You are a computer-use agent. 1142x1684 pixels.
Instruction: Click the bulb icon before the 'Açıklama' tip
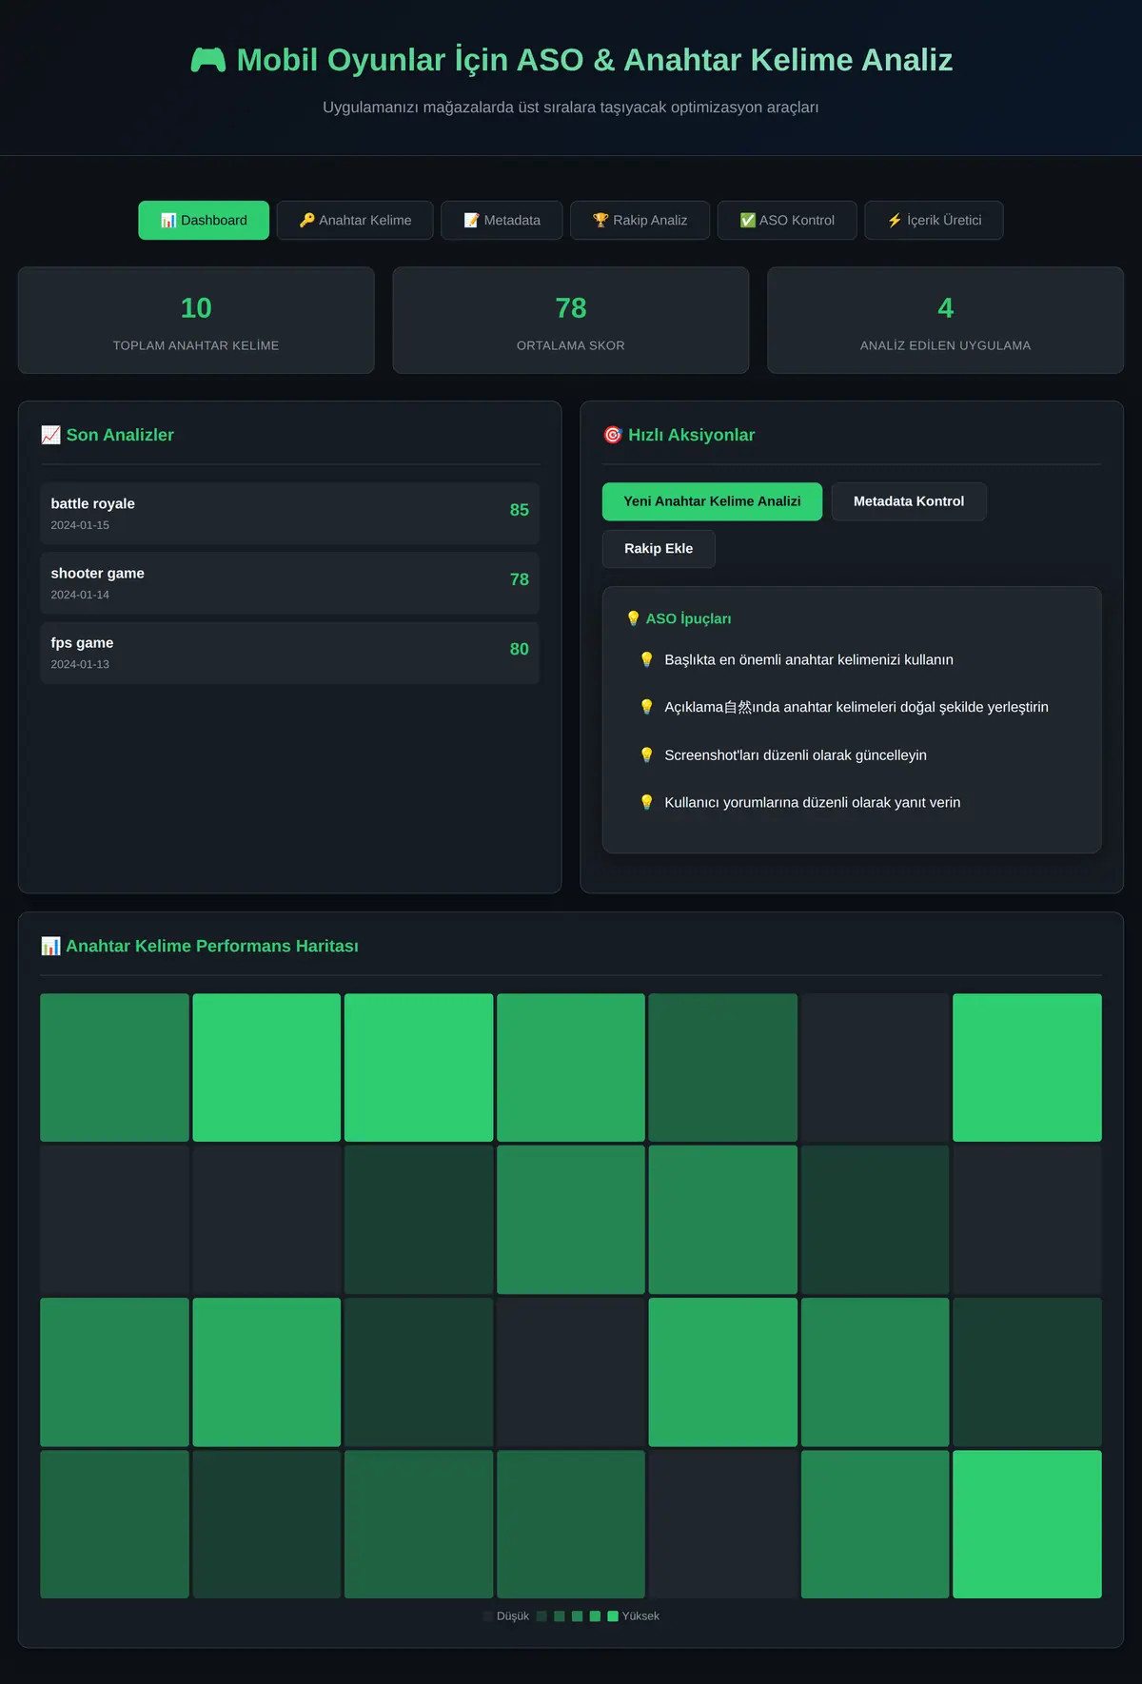[x=647, y=707]
